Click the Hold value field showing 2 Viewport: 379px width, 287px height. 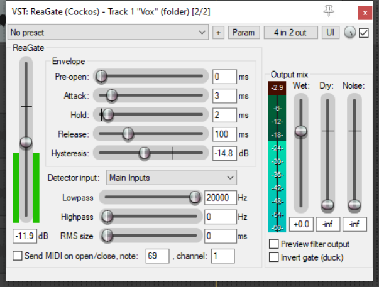(224, 115)
